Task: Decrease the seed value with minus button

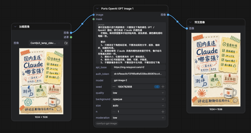Action: (114, 87)
